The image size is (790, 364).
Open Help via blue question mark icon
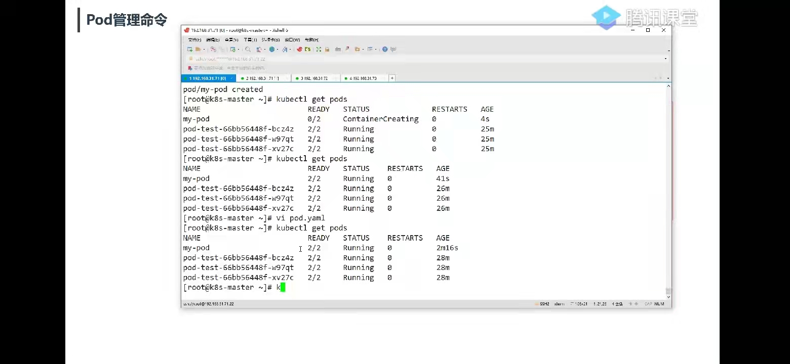385,50
